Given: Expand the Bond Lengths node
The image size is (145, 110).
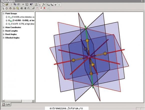Looking at the screenshot, I should (3, 31).
